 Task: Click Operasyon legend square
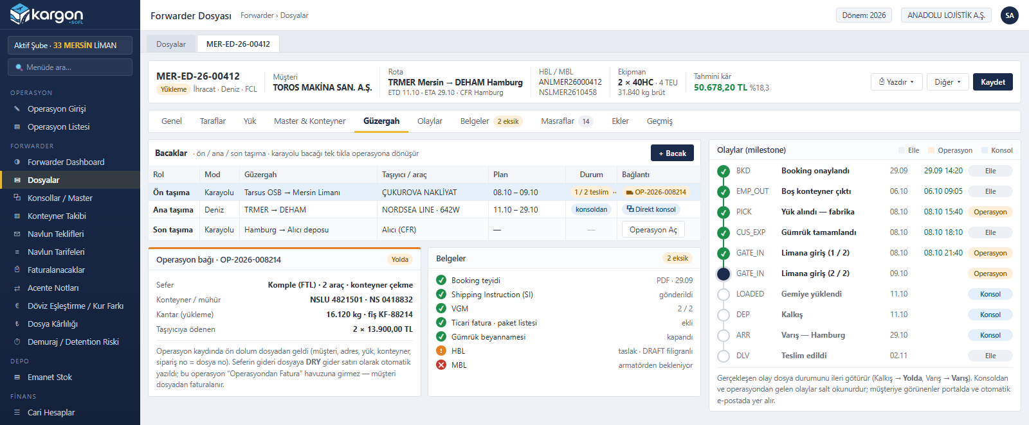pyautogui.click(x=931, y=150)
